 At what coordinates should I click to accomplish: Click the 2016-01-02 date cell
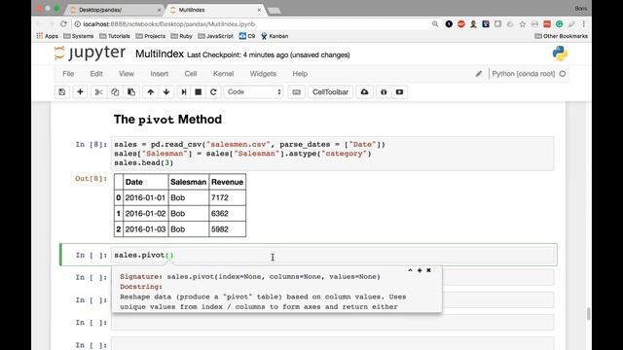coord(145,214)
